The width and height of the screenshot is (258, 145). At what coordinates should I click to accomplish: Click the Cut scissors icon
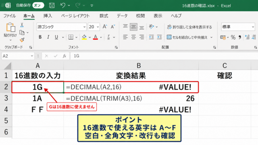(22, 25)
